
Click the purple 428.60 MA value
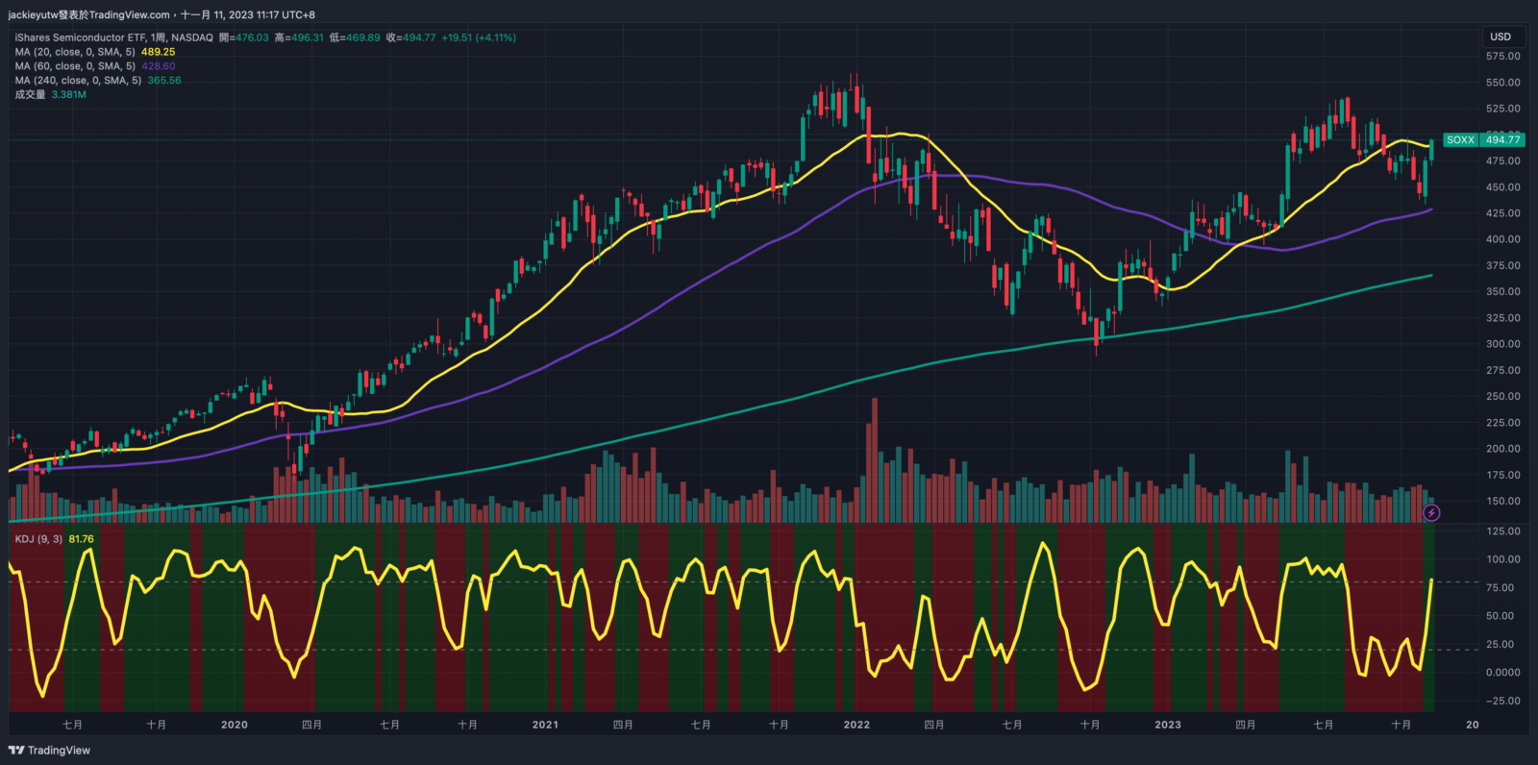(x=158, y=66)
